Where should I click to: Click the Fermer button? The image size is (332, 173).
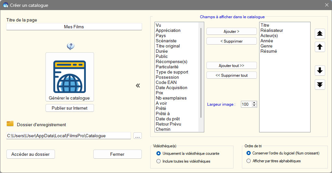[117, 154]
